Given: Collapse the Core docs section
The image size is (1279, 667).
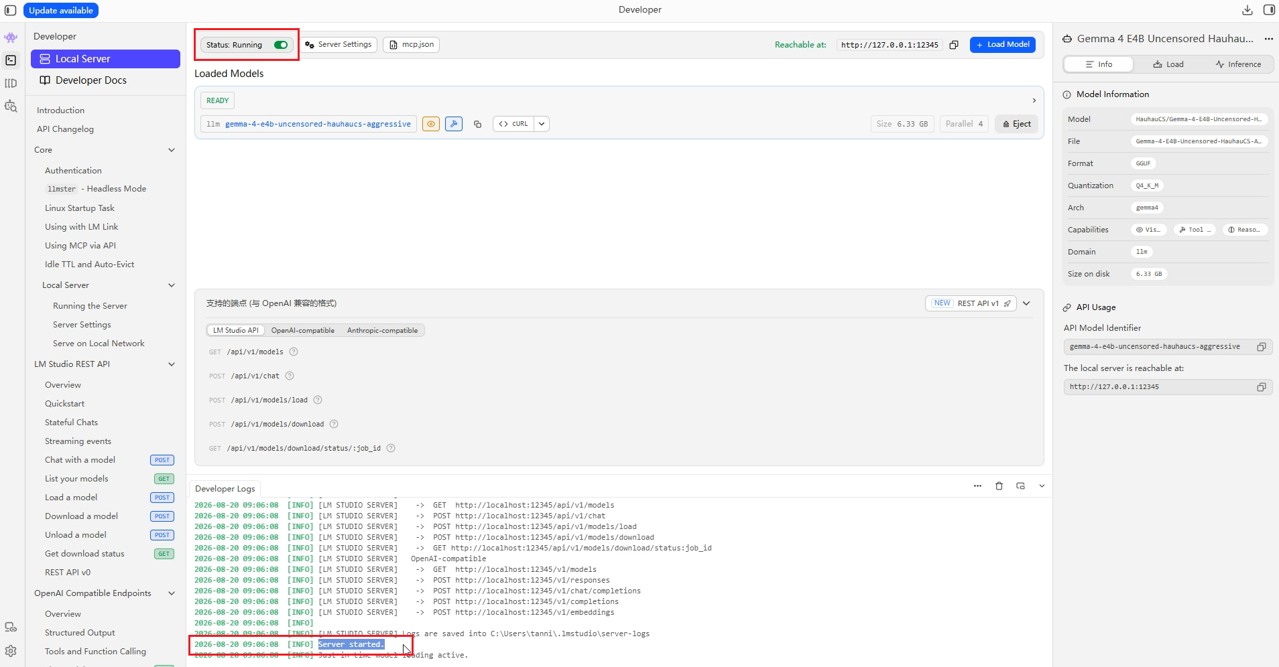Looking at the screenshot, I should pos(172,150).
